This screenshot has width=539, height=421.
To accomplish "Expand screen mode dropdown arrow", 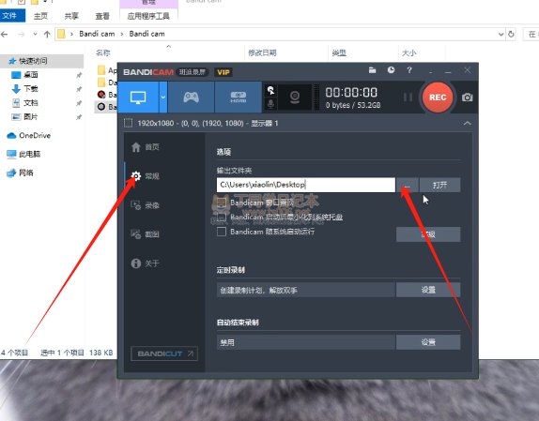I will pyautogui.click(x=163, y=98).
